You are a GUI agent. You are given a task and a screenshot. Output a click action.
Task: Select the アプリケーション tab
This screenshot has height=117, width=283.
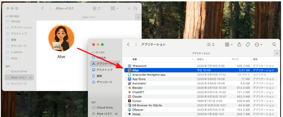click(x=201, y=53)
